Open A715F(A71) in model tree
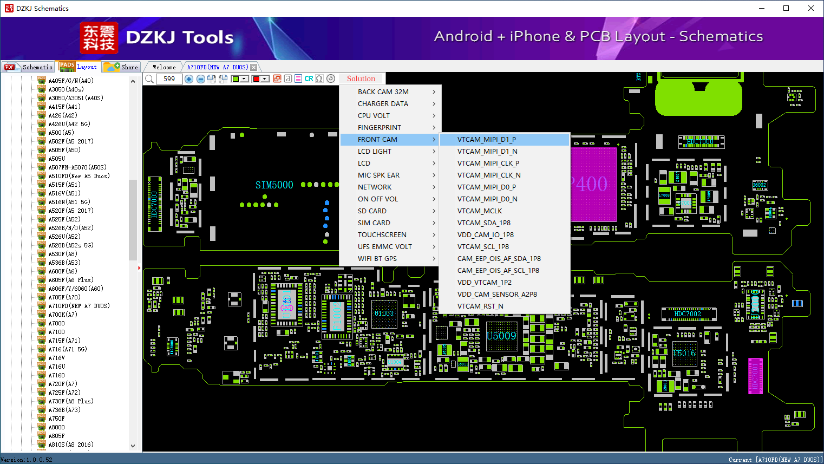The image size is (824, 464). pyautogui.click(x=64, y=341)
